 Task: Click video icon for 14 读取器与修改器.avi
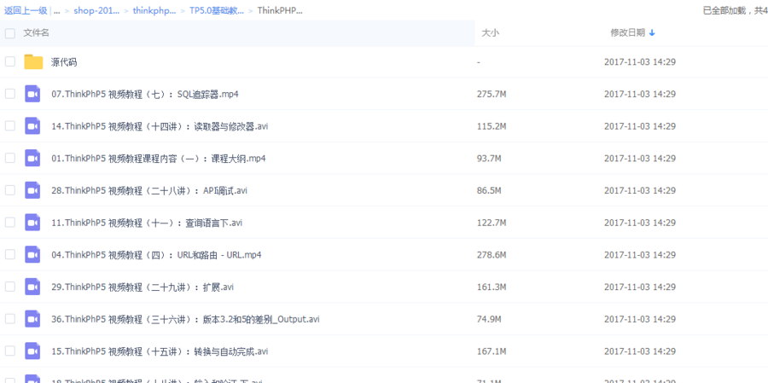tap(32, 126)
